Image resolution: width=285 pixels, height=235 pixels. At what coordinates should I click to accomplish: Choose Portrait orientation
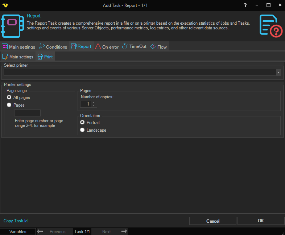click(x=83, y=123)
